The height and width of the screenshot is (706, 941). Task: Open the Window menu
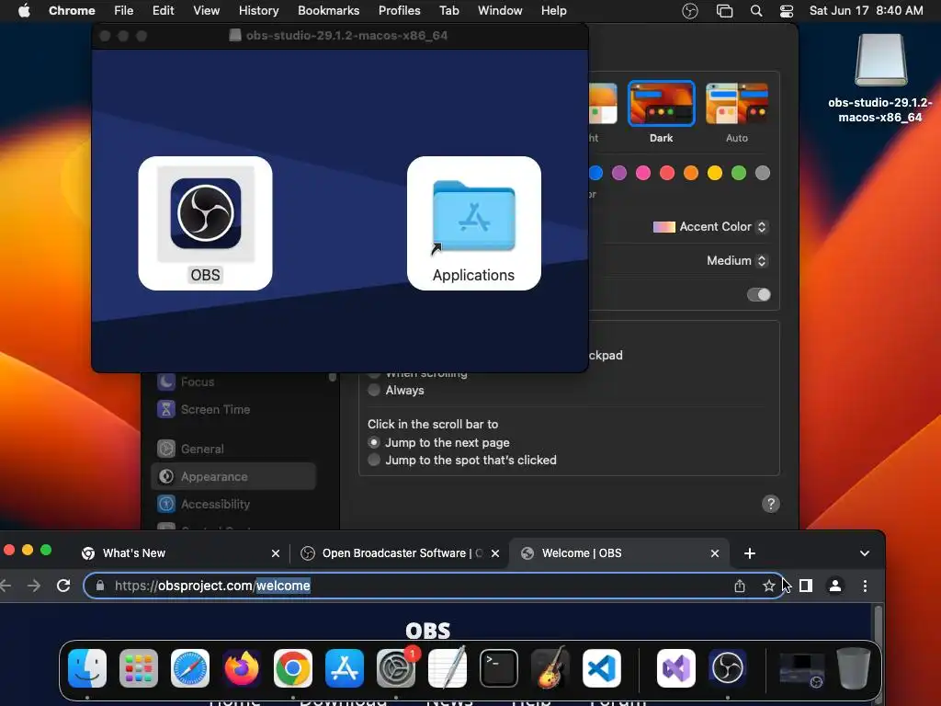500,11
